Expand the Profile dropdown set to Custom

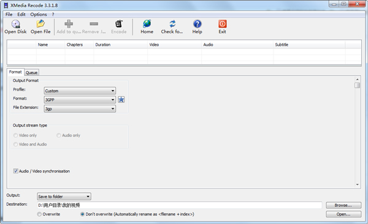pyautogui.click(x=80, y=91)
